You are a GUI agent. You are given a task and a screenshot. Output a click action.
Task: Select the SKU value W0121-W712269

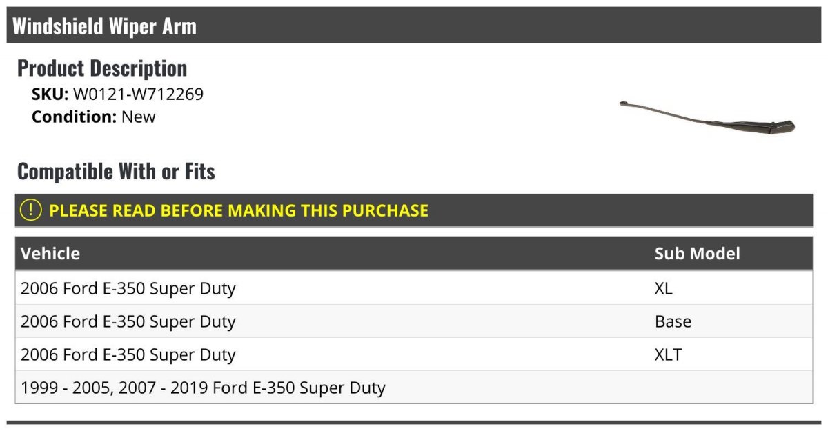pos(138,94)
